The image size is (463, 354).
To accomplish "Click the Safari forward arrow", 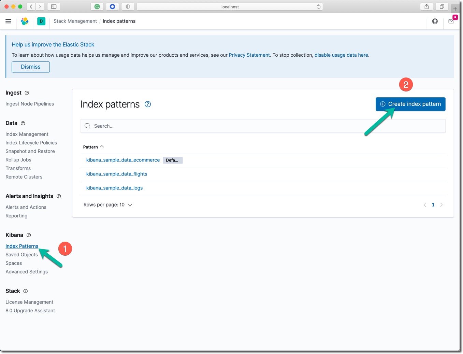I will 40,6.
